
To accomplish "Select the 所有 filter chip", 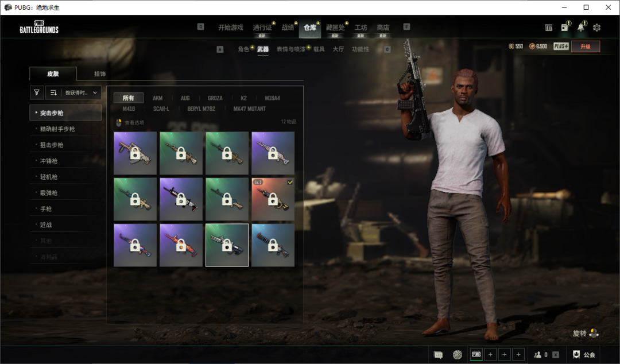I will point(128,98).
